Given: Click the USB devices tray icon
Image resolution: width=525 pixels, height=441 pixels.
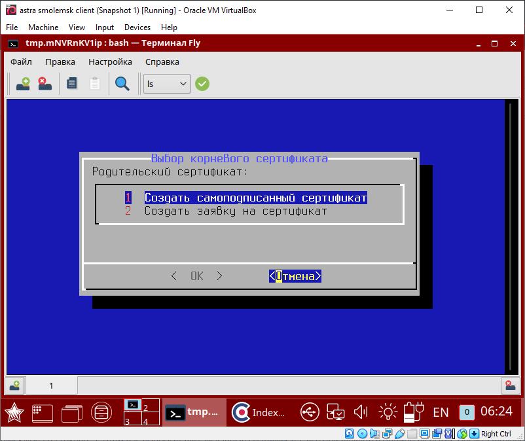Looking at the screenshot, I should pos(310,412).
